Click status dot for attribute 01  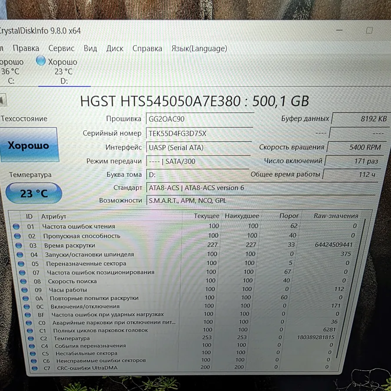(16, 226)
